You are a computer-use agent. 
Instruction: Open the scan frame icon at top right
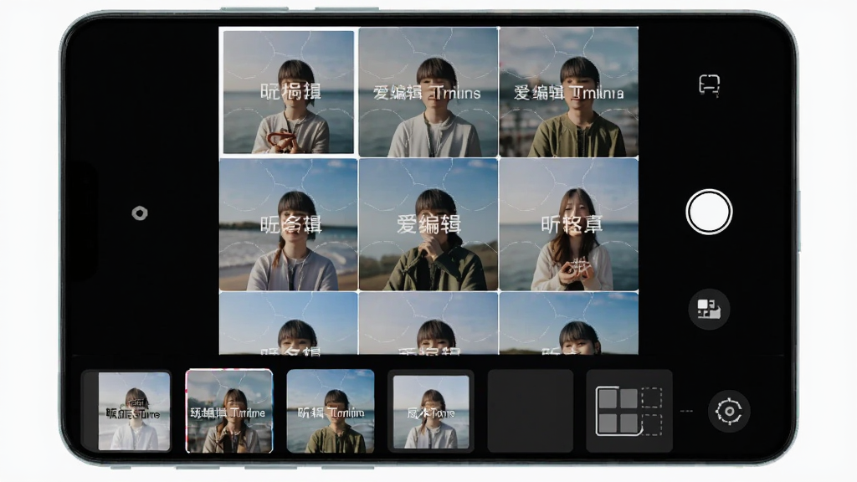[710, 86]
